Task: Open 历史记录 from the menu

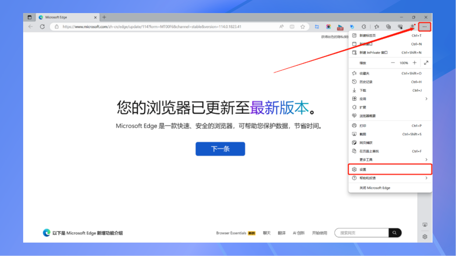Action: click(x=390, y=82)
